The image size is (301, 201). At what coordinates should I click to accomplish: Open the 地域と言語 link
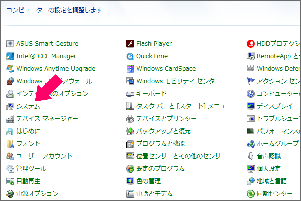(272, 181)
